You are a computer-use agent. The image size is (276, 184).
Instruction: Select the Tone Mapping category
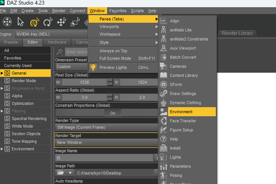25,141
